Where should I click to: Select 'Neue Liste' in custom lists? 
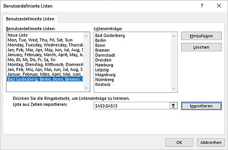tap(45, 35)
